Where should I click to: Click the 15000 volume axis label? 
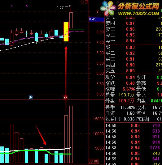pyautogui.click(x=98, y=119)
